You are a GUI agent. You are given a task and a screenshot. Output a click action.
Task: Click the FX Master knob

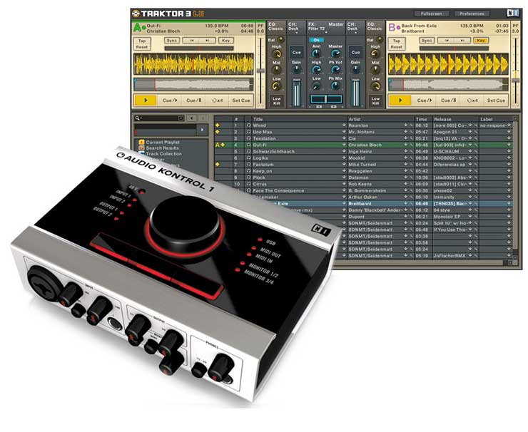(x=335, y=53)
